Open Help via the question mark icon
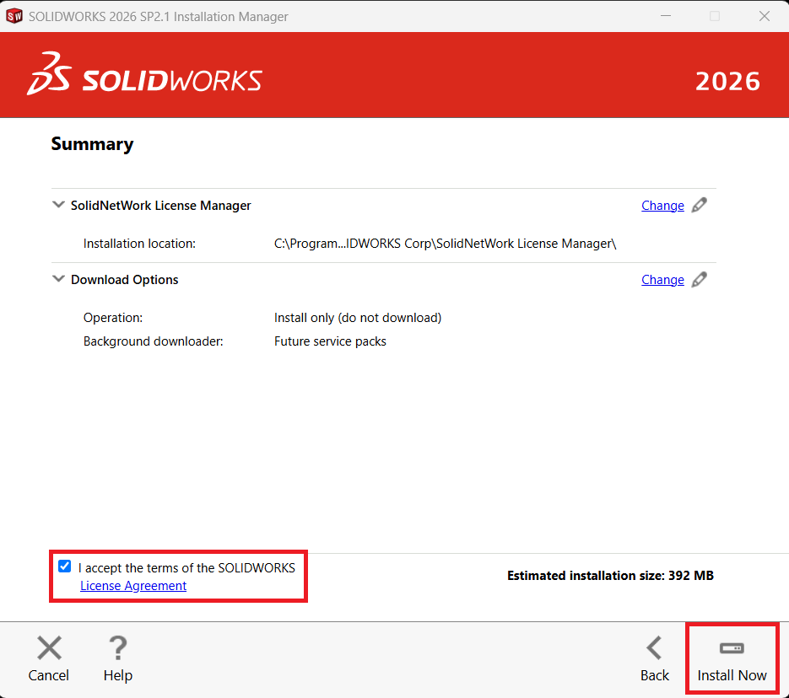The width and height of the screenshot is (789, 698). coord(118,647)
